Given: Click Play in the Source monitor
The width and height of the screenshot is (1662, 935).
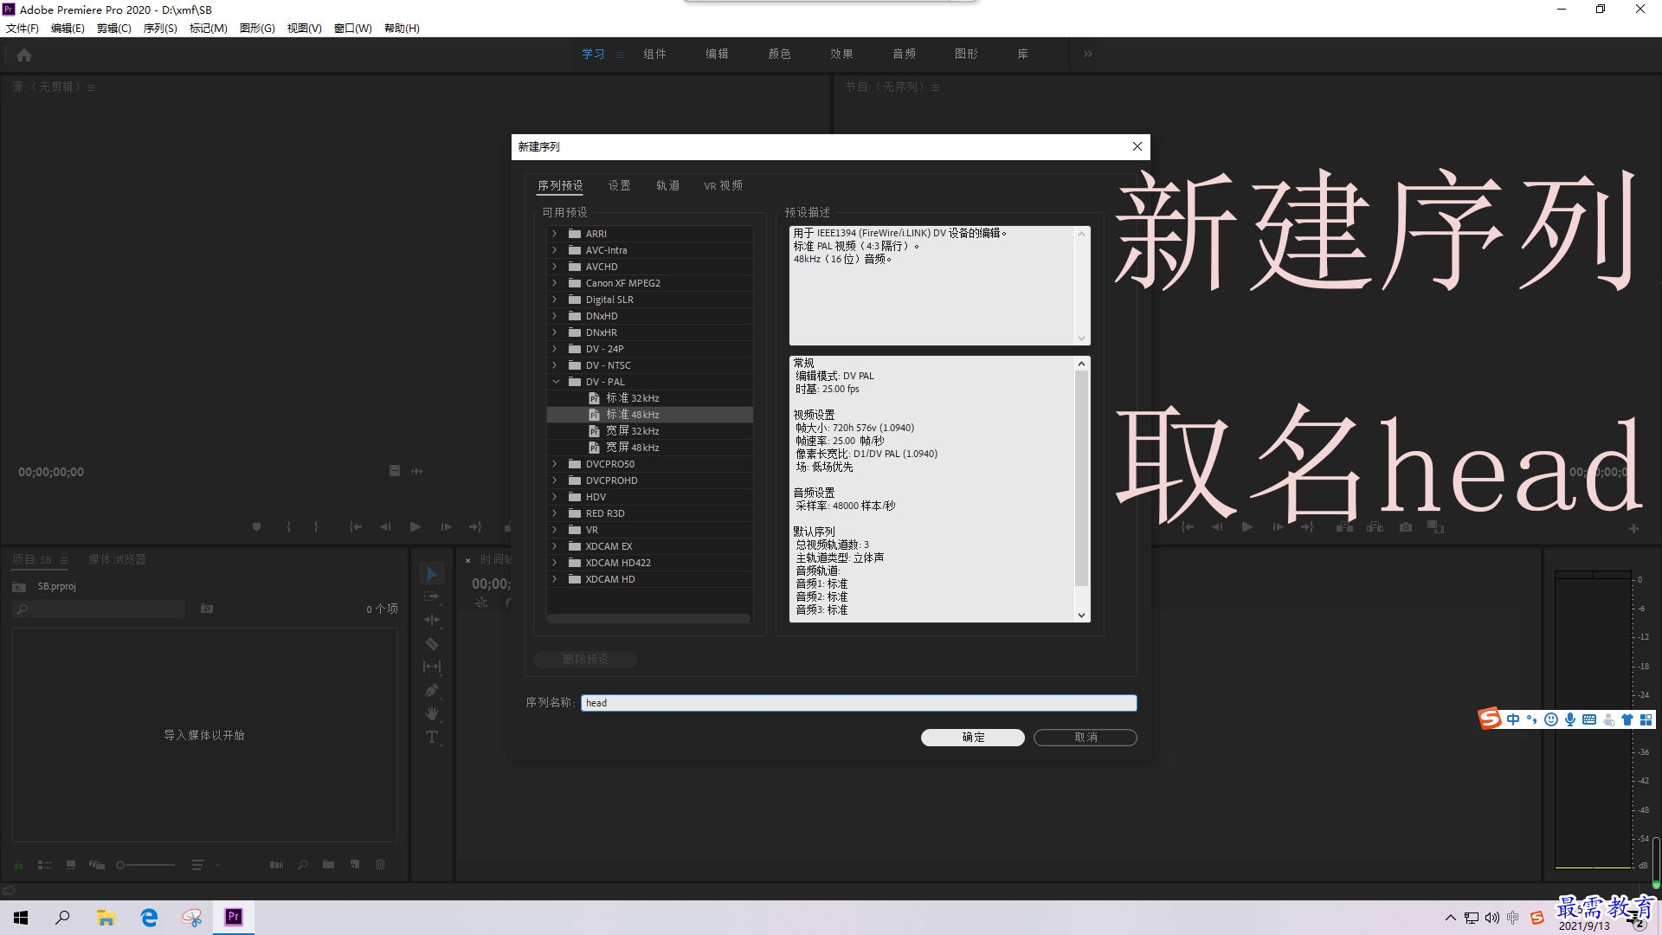Looking at the screenshot, I should coord(415,526).
